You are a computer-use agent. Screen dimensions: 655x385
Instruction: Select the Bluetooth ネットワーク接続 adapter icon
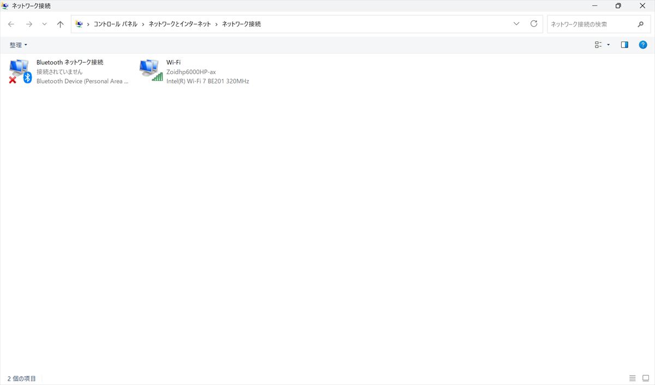tap(20, 71)
